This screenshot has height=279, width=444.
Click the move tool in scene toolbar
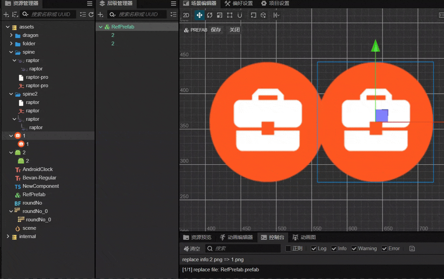click(199, 15)
